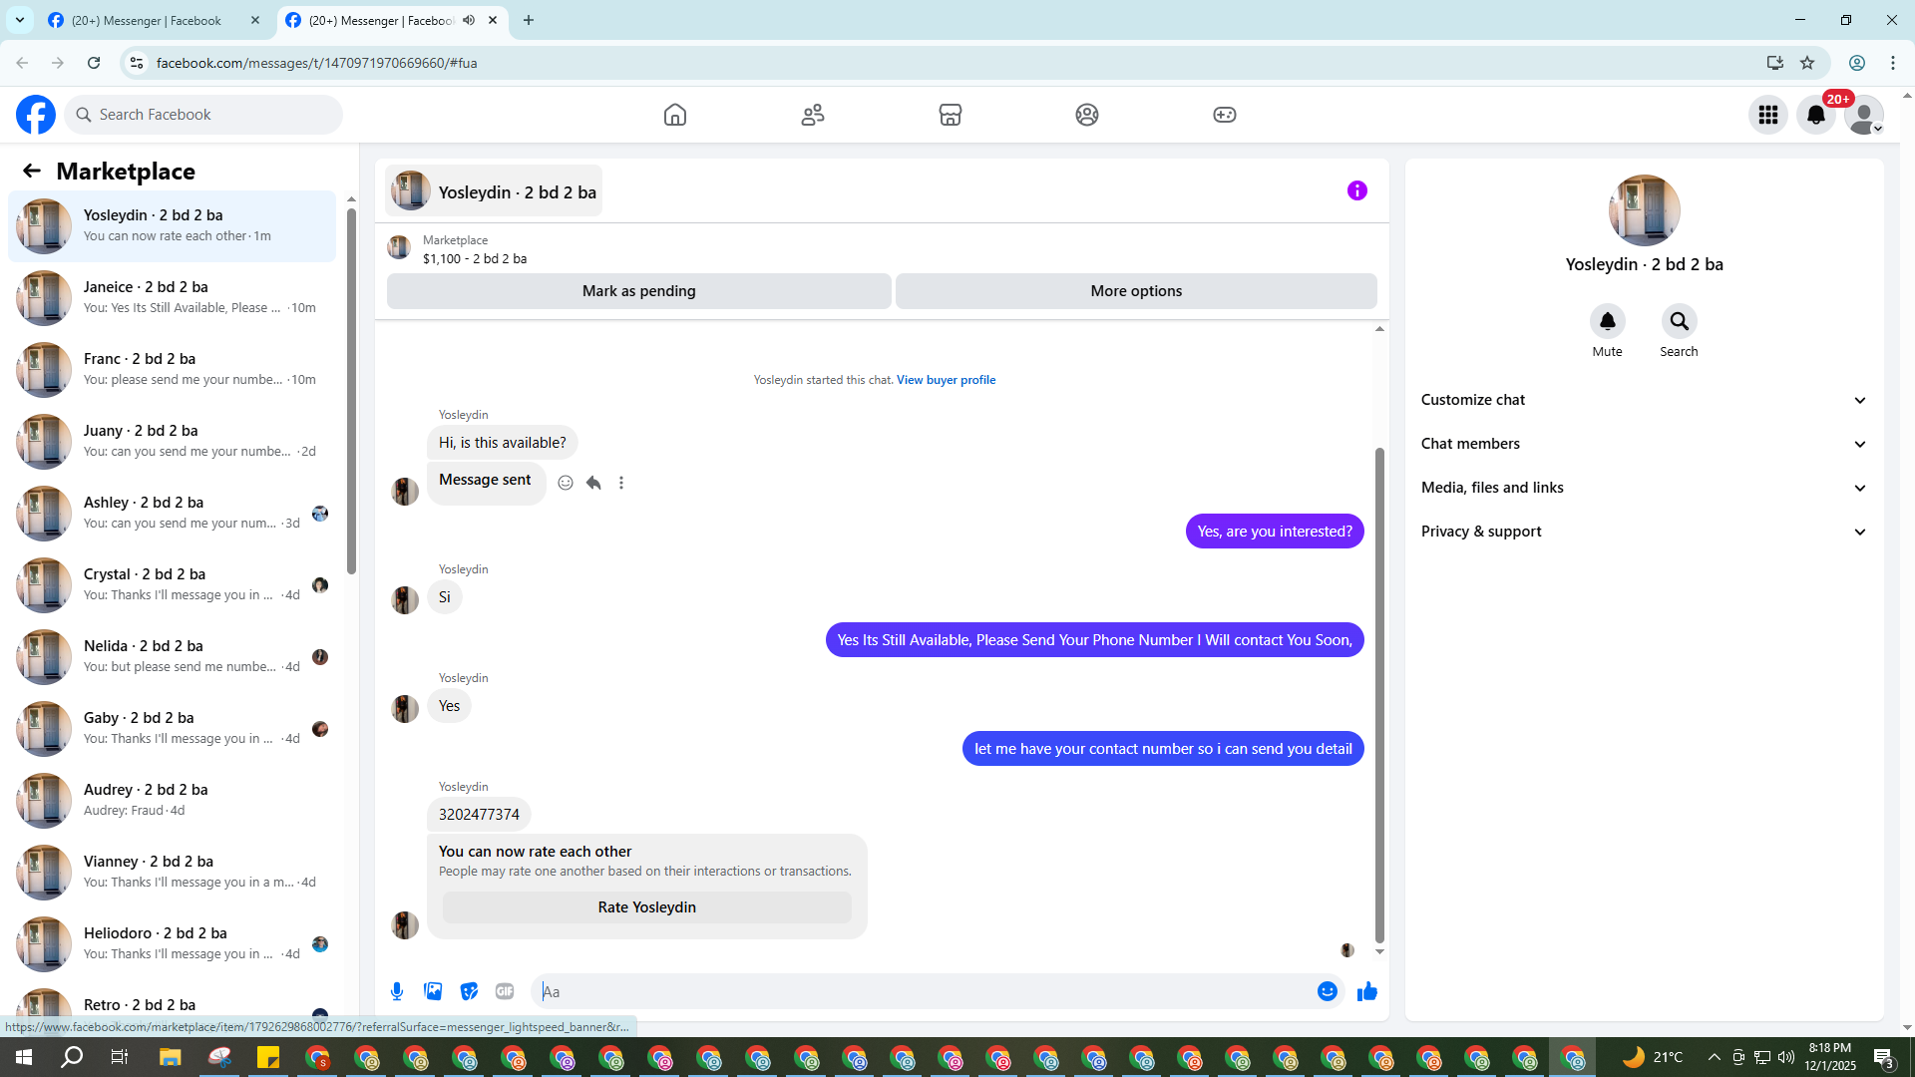Expand Chat members section
This screenshot has height=1077, width=1915.
coord(1644,444)
